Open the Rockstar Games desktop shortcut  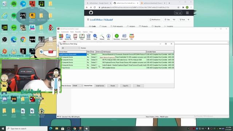32,17
